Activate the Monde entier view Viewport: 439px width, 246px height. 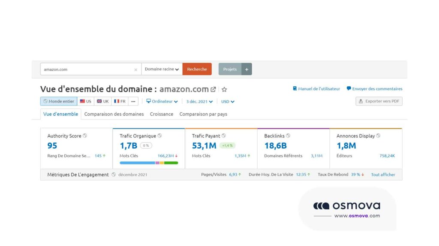click(58, 101)
